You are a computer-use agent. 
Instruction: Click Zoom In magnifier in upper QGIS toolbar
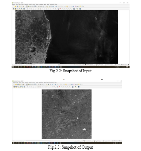31,7
